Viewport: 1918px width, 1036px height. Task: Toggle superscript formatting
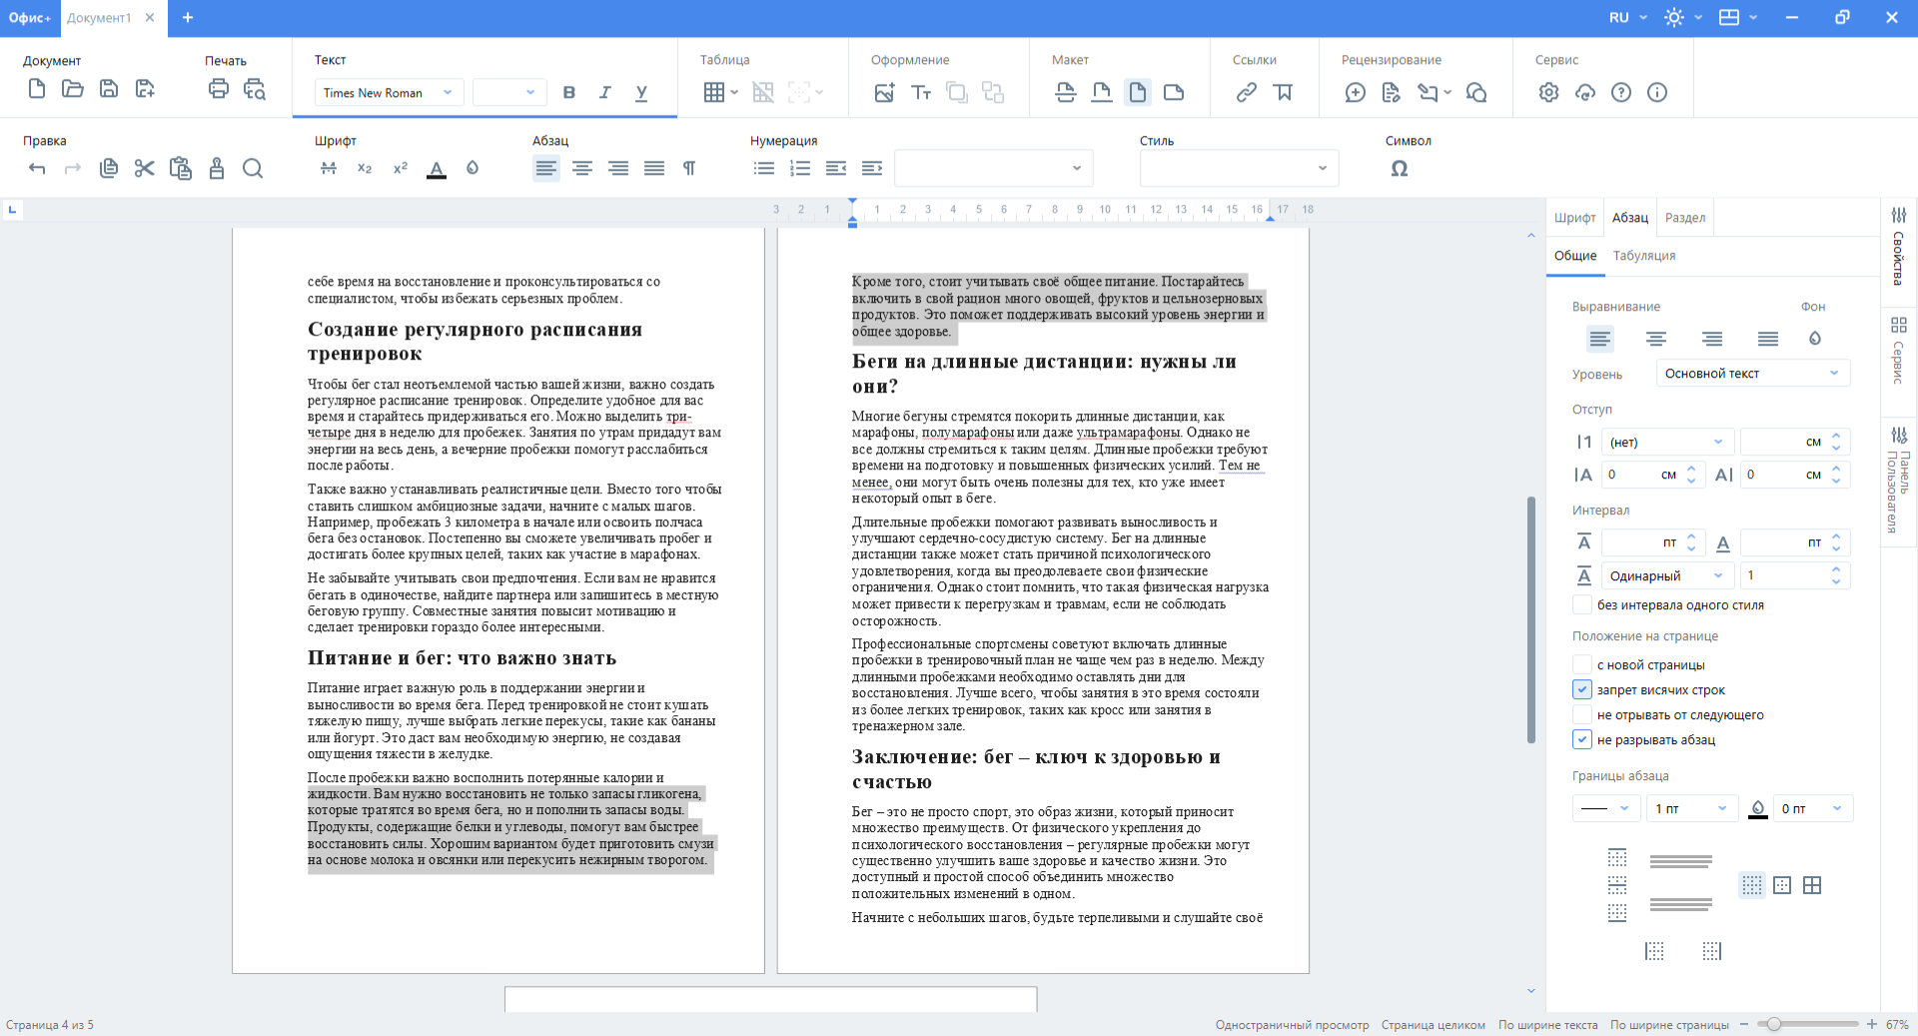pyautogui.click(x=400, y=168)
